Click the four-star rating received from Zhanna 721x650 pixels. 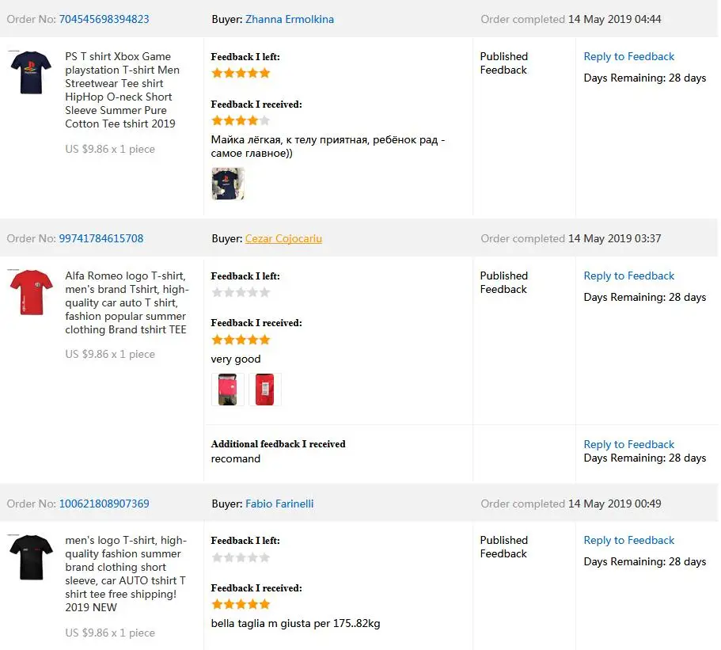pos(241,120)
